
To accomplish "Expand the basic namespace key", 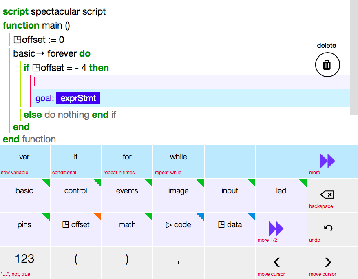I will pyautogui.click(x=24, y=191).
